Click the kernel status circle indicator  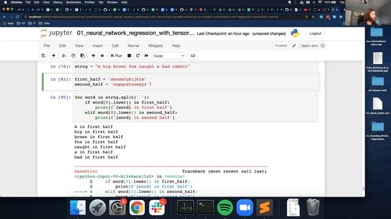pos(323,46)
